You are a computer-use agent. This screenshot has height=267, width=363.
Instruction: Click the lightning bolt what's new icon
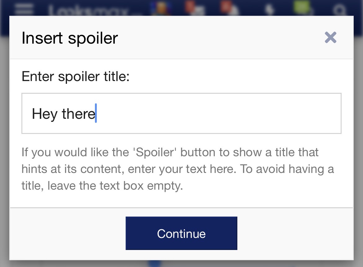click(x=269, y=10)
